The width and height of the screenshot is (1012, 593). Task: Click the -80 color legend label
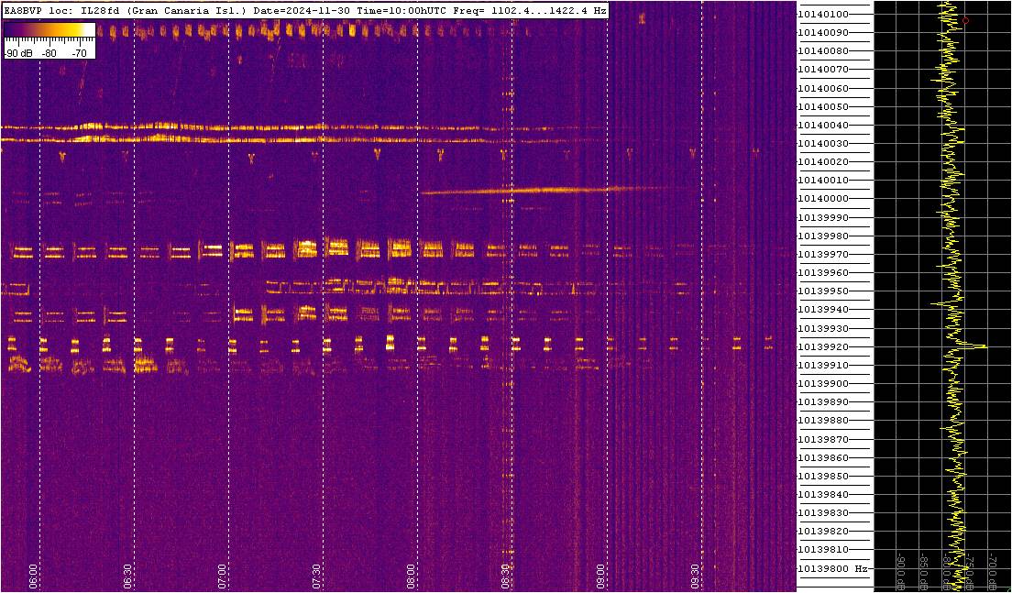point(49,54)
